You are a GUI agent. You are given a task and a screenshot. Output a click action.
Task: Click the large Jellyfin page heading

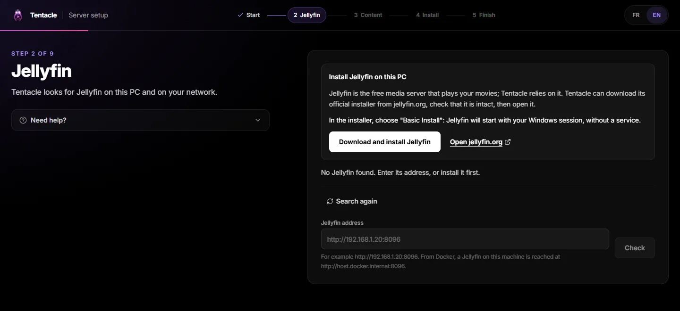[x=42, y=71]
